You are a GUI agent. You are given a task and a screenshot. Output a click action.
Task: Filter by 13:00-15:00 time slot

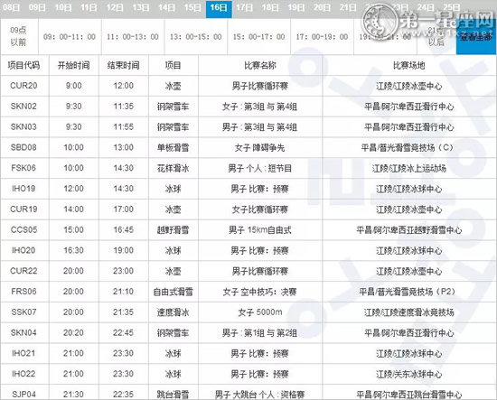[196, 37]
